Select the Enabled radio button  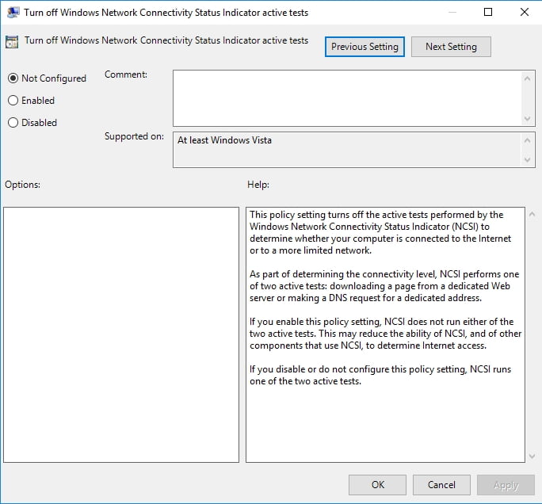[13, 101]
